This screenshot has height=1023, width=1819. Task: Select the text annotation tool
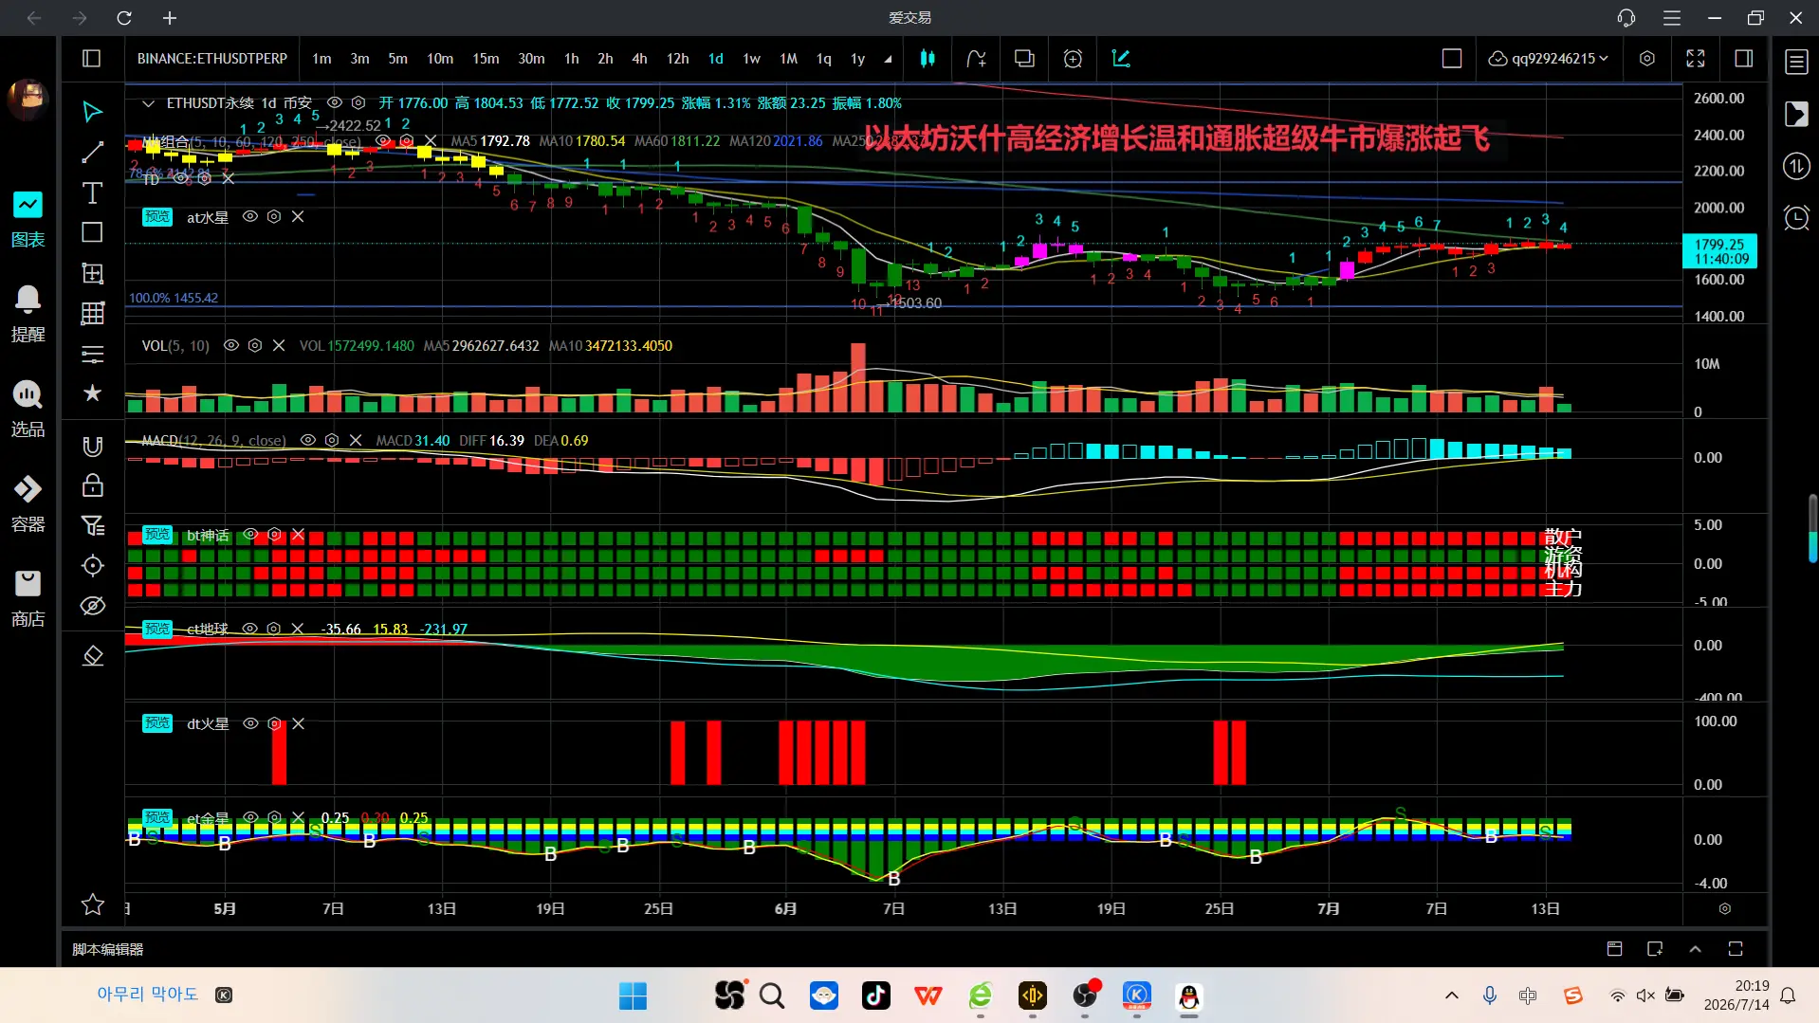pyautogui.click(x=92, y=193)
